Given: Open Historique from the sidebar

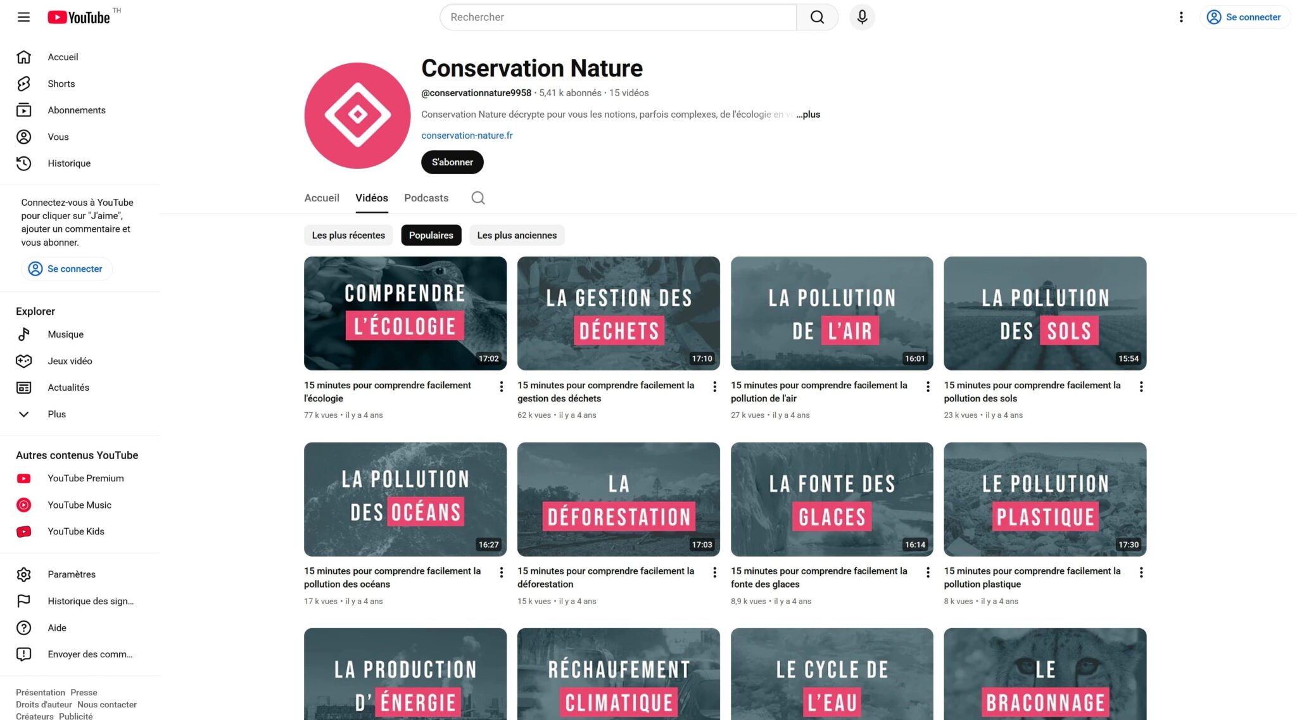Looking at the screenshot, I should [x=68, y=163].
